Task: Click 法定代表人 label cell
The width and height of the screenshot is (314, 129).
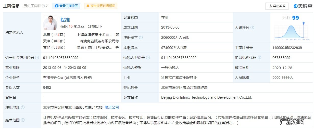Action: (22, 32)
